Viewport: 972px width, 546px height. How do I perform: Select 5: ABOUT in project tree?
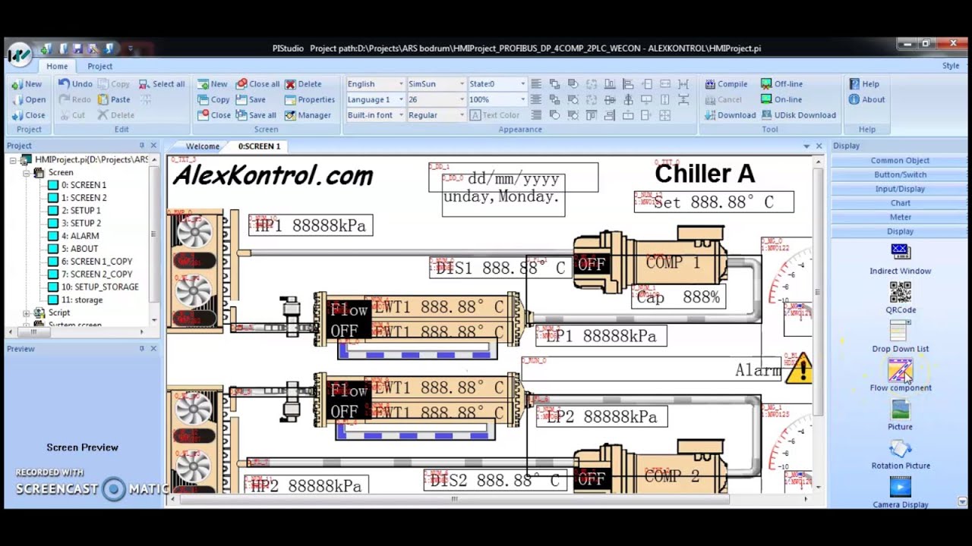73,249
